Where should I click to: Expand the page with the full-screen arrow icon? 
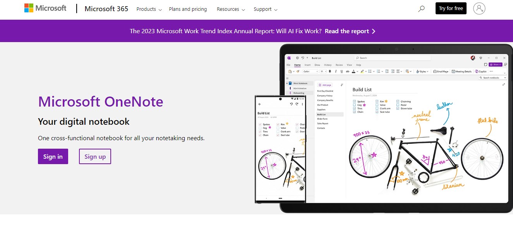(504, 85)
